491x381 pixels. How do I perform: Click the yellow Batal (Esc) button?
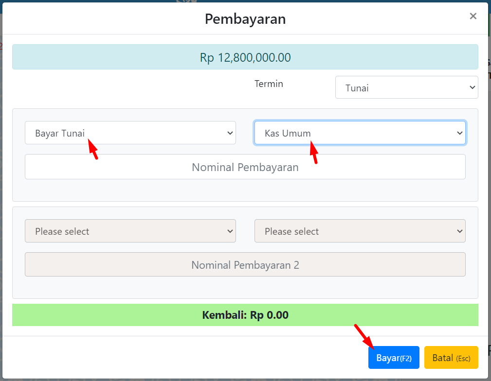[x=451, y=357]
